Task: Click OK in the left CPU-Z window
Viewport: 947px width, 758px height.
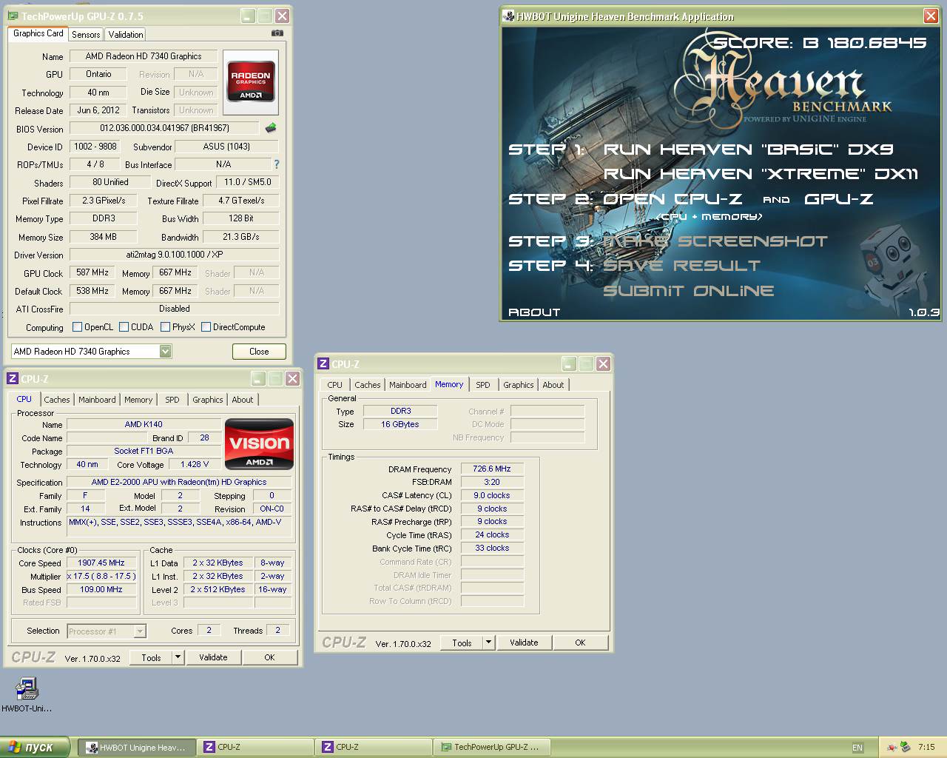Action: coord(269,657)
